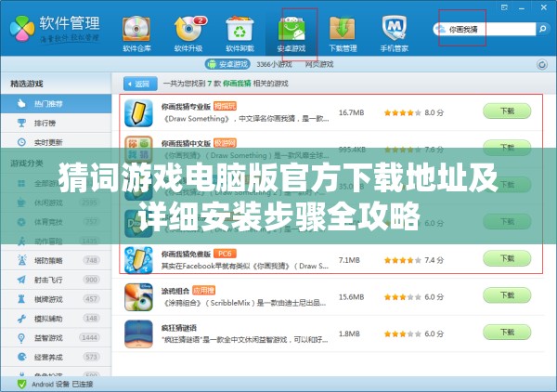Open 棋牌游戏 game category
Viewport: 557px width, 392px height.
56,299
